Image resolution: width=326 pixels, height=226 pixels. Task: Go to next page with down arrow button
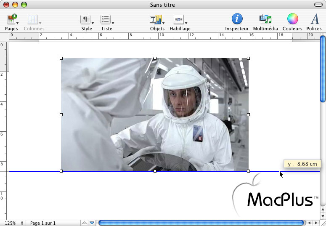click(x=92, y=223)
